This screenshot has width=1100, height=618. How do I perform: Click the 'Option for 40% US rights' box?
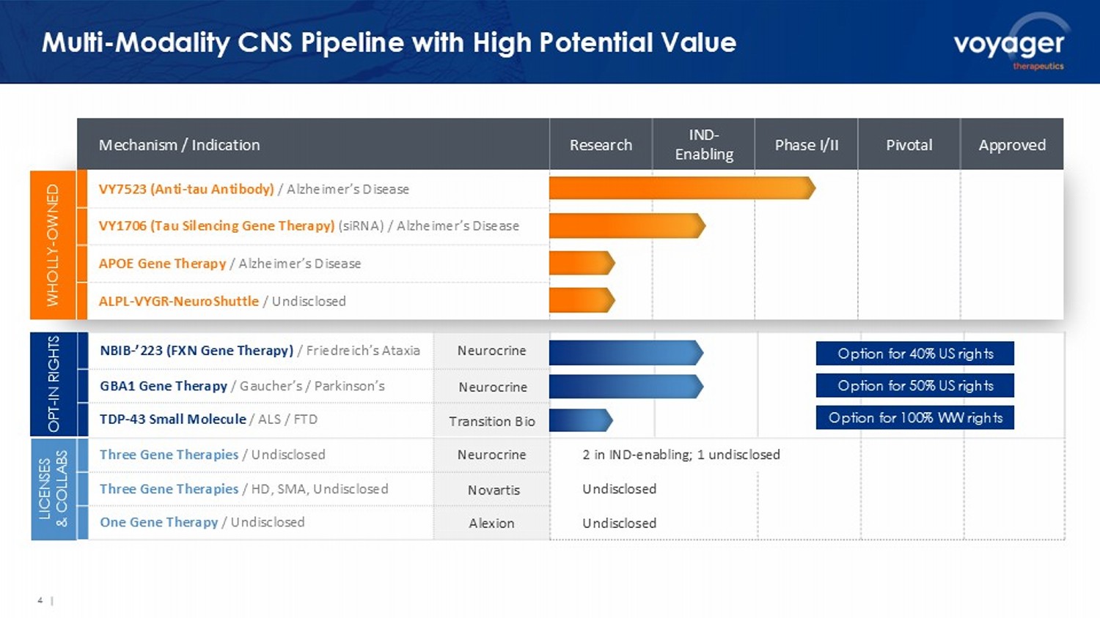(915, 354)
